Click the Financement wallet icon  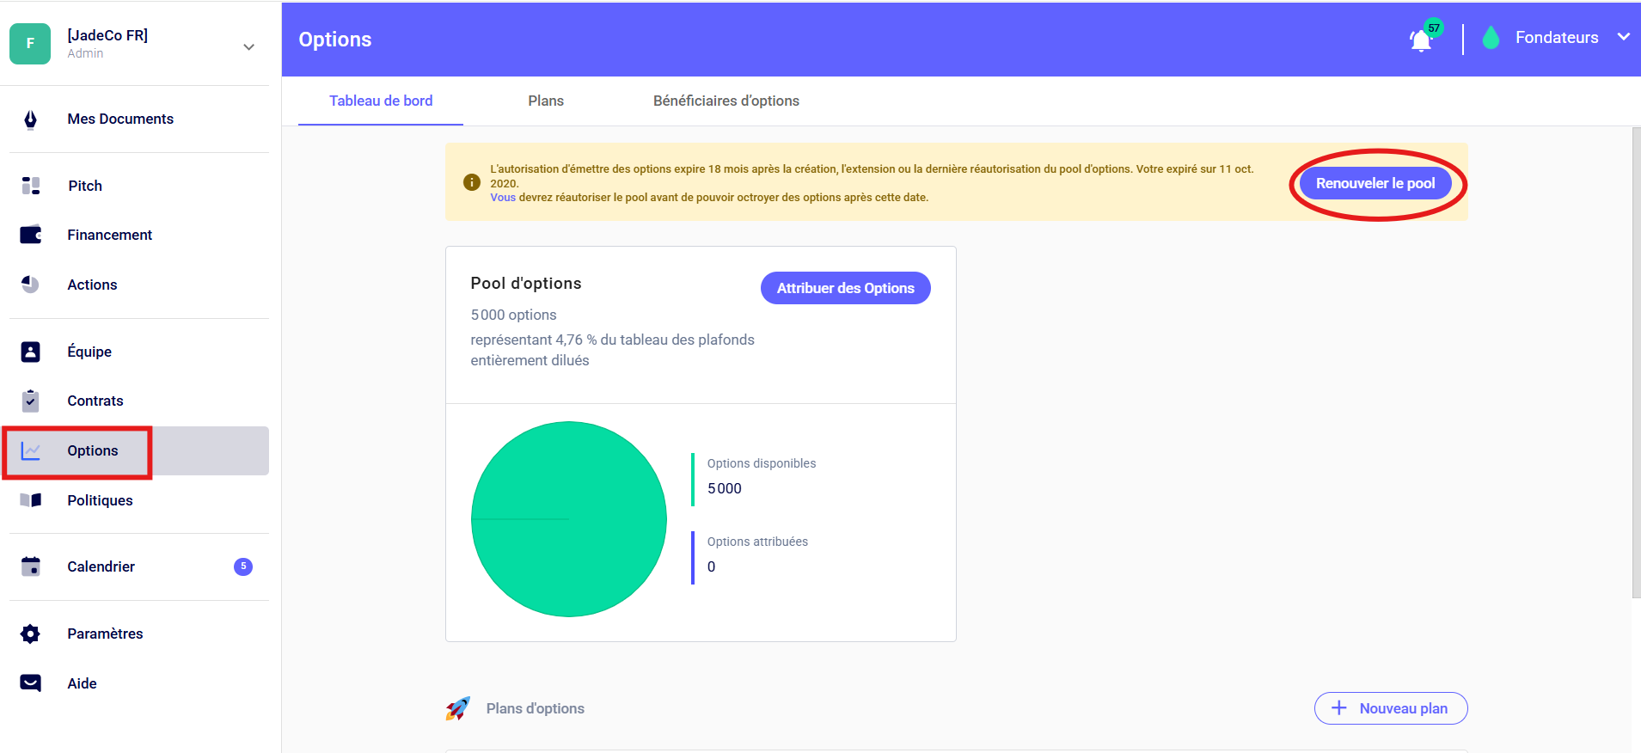point(31,235)
